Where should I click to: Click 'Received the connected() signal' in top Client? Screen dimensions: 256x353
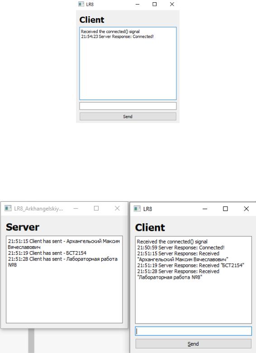(x=110, y=32)
